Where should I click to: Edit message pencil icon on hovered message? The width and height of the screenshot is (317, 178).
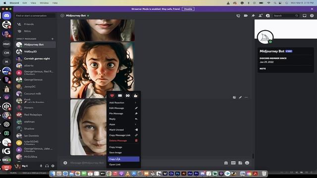coord(240,97)
